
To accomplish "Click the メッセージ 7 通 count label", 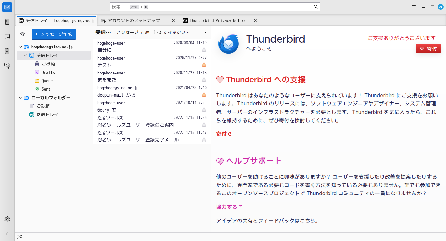I will [133, 32].
